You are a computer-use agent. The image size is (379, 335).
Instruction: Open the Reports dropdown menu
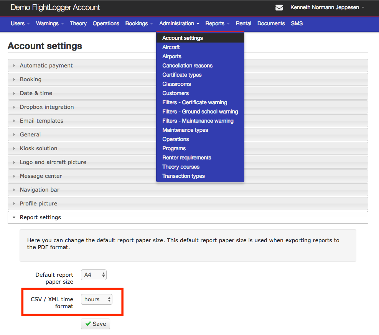coord(217,23)
